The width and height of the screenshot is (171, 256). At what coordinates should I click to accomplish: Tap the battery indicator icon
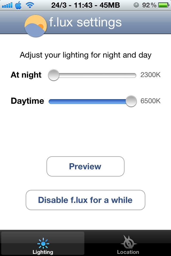click(x=164, y=5)
